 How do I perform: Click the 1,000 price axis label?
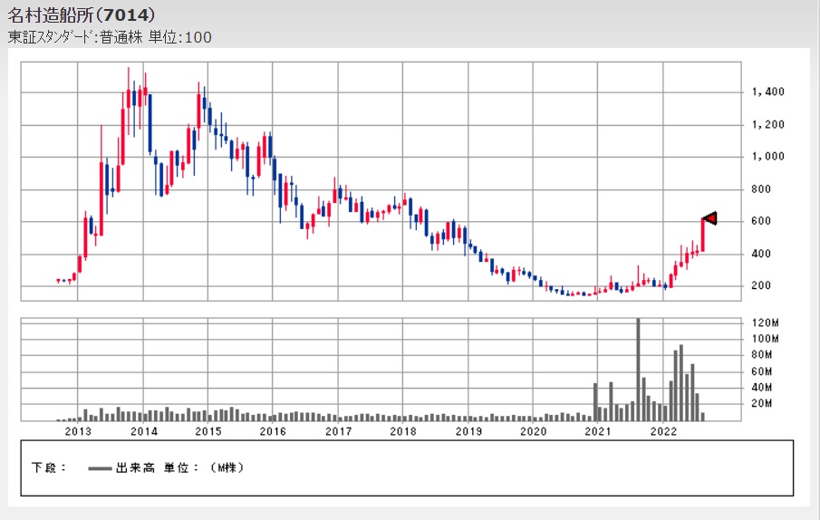767,156
